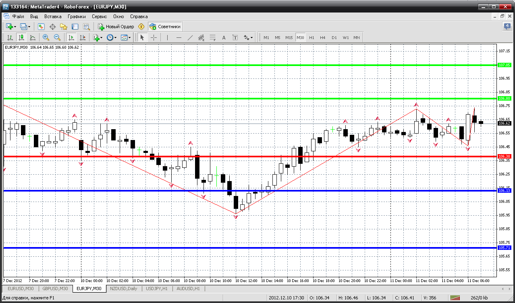Toggle chart auto scroll
The width and height of the screenshot is (515, 303).
click(x=71, y=37)
